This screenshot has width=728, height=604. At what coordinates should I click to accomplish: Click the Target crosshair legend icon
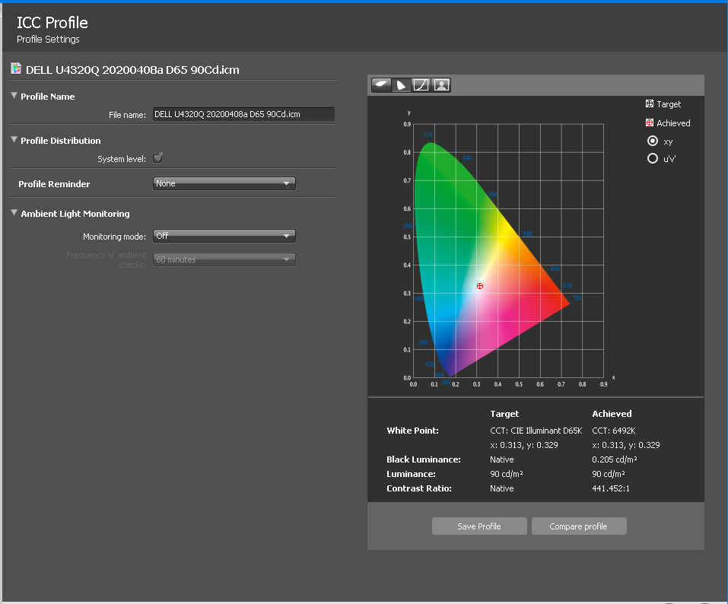pos(650,103)
